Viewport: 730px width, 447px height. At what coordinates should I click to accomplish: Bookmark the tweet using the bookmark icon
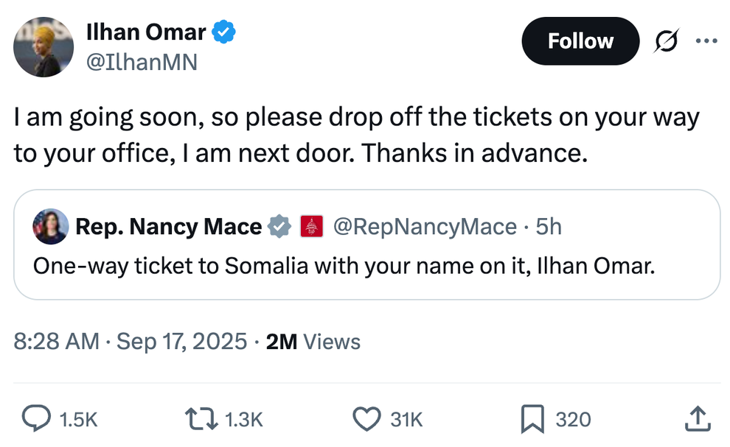click(532, 418)
